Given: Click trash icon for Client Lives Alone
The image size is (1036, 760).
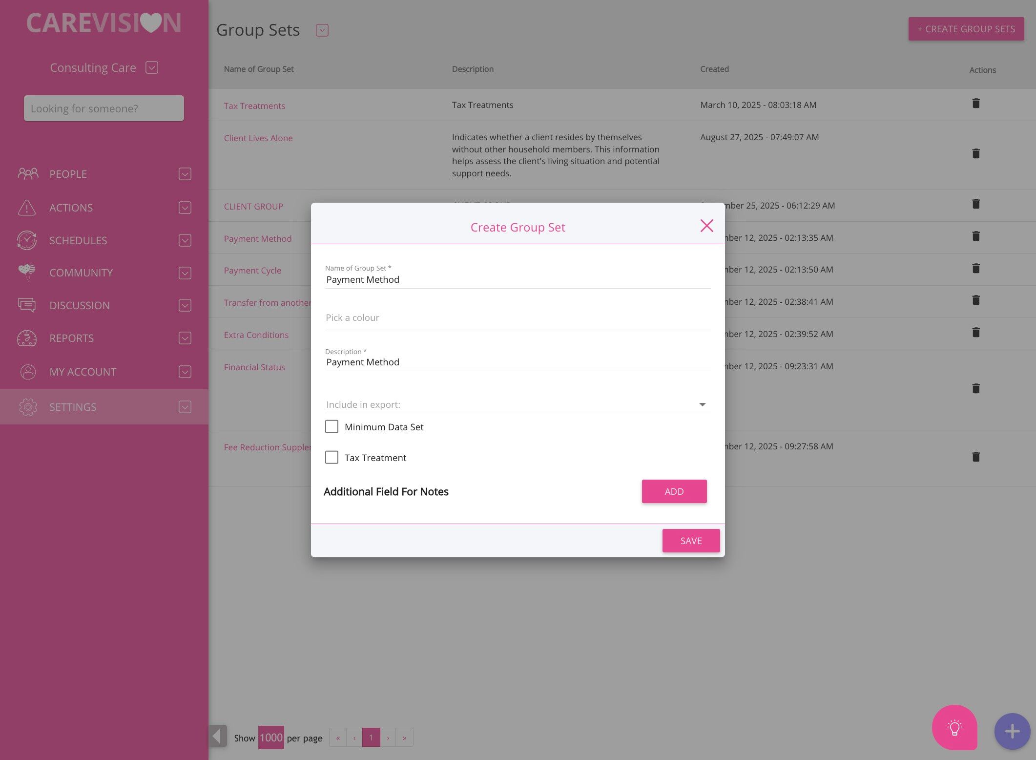Looking at the screenshot, I should pyautogui.click(x=975, y=154).
